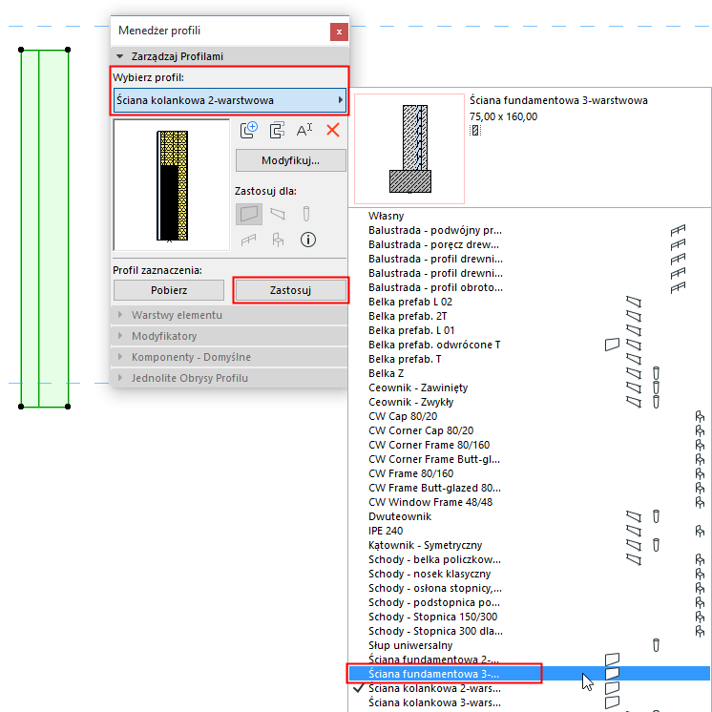
Task: Select CW Window Frame 48/48
Action: (529, 502)
